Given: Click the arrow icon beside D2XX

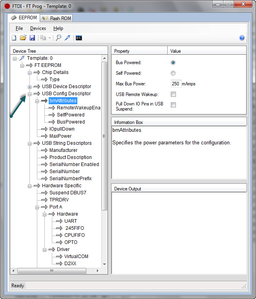Looking at the screenshot, I should [x=59, y=264].
